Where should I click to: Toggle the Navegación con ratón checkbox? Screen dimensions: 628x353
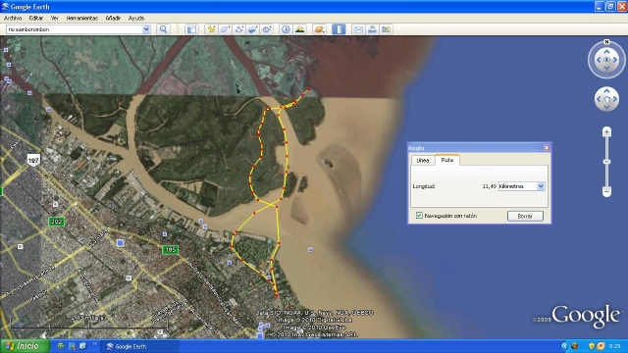pyautogui.click(x=419, y=216)
